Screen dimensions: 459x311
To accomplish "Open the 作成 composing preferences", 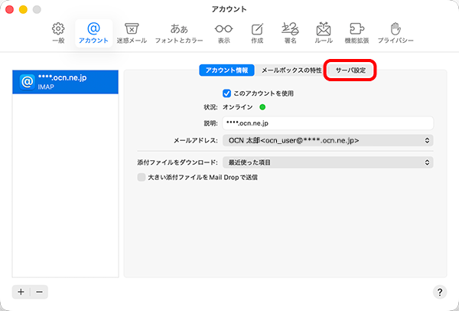I will click(257, 31).
